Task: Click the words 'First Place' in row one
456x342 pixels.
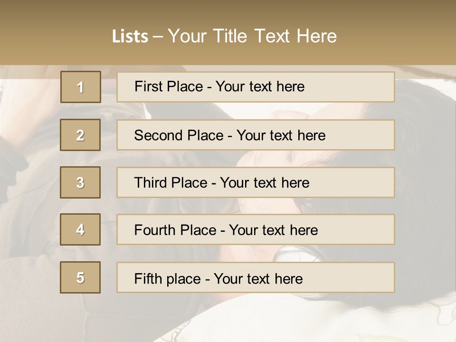Action: pyautogui.click(x=169, y=86)
